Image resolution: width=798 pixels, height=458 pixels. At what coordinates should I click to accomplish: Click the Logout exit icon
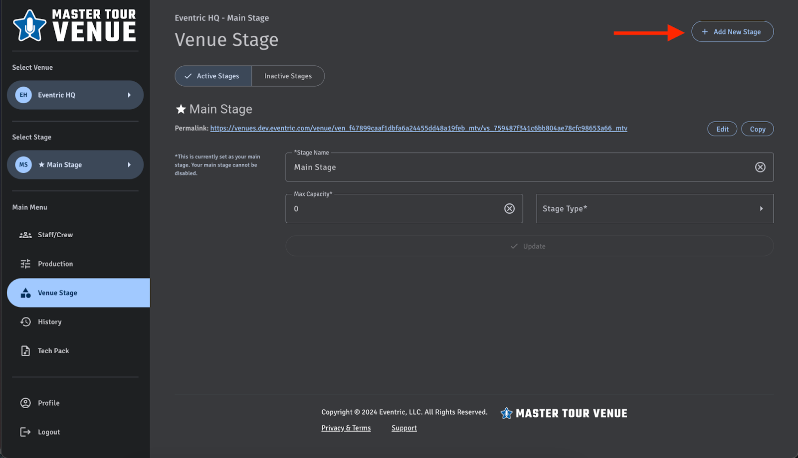(25, 432)
